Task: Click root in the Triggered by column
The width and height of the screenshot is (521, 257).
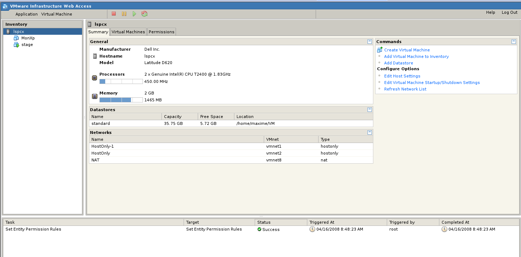Action: pos(393,229)
